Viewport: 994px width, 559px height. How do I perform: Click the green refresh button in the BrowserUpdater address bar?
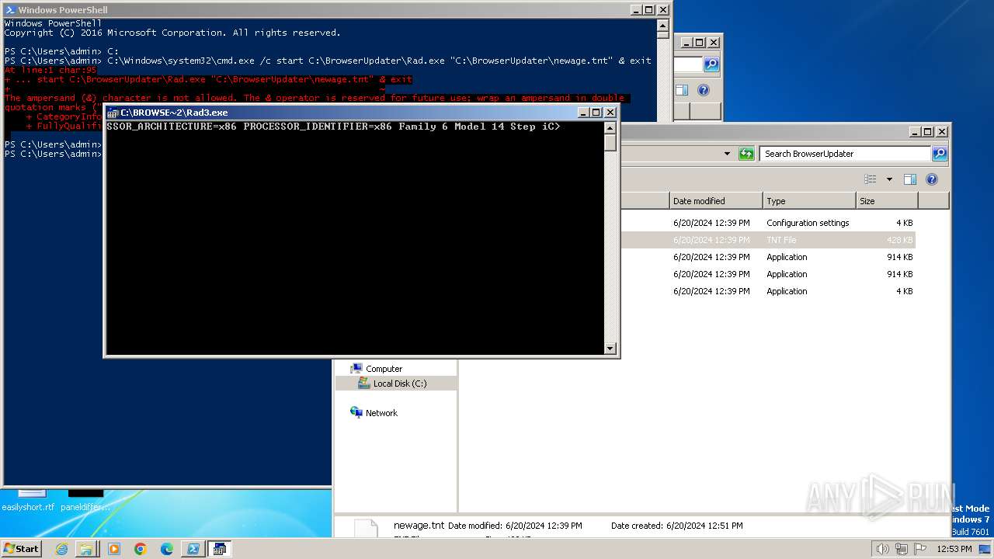point(746,154)
